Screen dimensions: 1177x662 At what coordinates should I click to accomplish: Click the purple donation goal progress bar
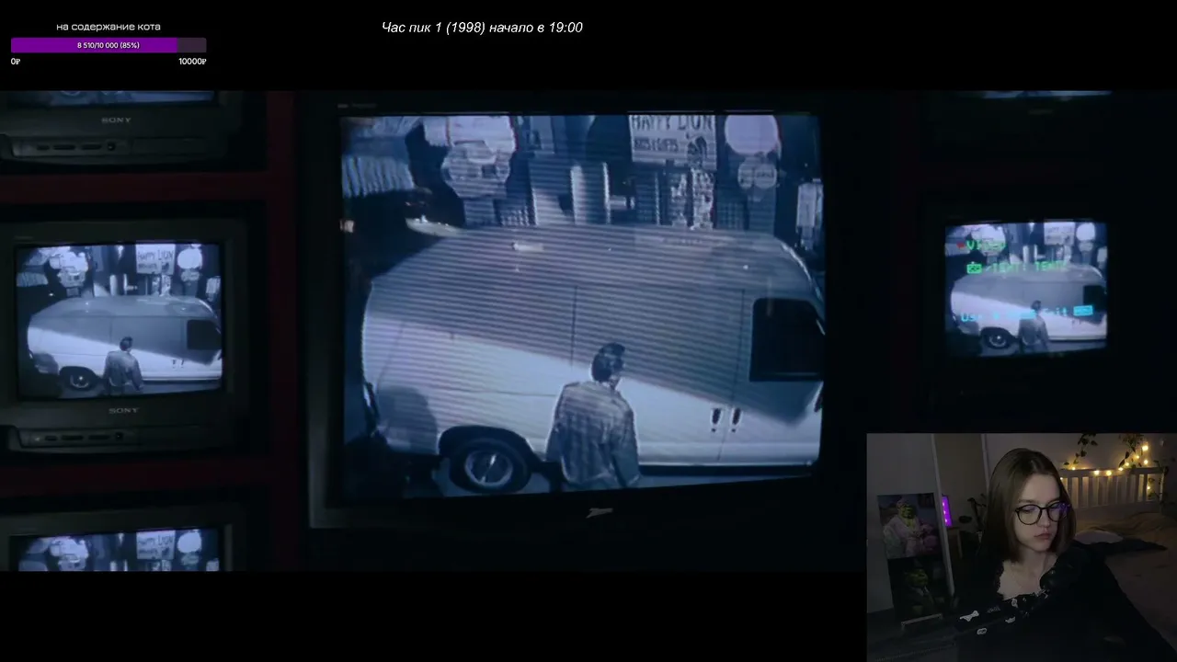[109, 45]
